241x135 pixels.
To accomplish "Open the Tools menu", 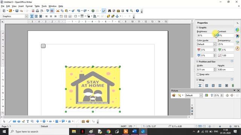I will (44, 6).
